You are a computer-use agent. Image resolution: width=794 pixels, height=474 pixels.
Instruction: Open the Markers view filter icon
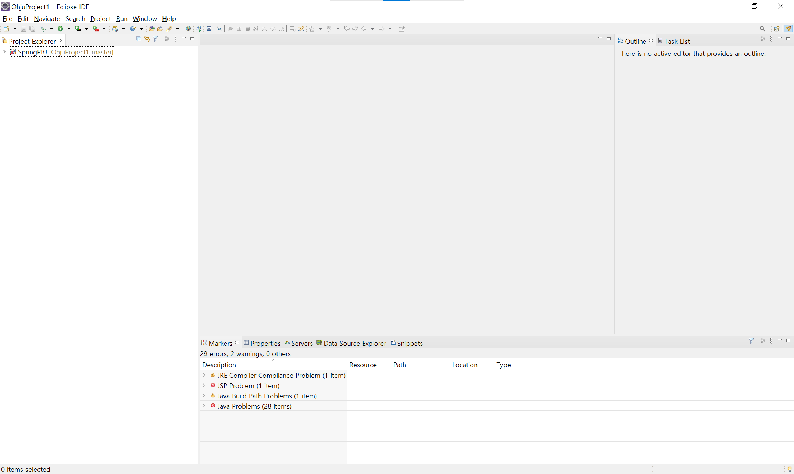pyautogui.click(x=751, y=341)
